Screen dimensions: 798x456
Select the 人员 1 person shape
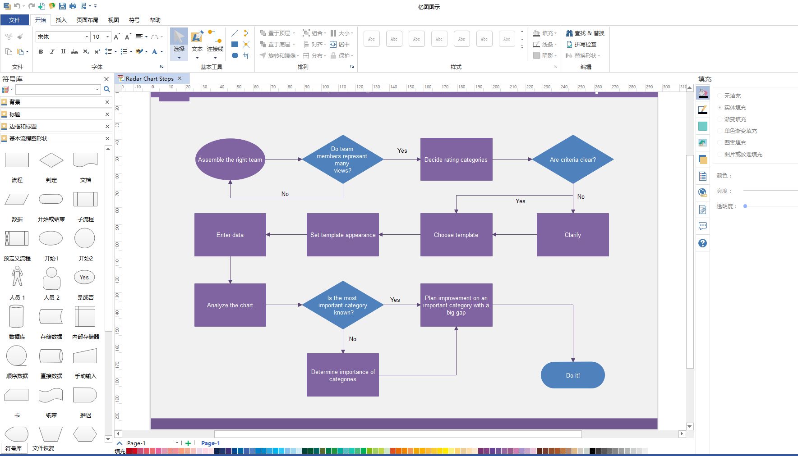coord(17,276)
